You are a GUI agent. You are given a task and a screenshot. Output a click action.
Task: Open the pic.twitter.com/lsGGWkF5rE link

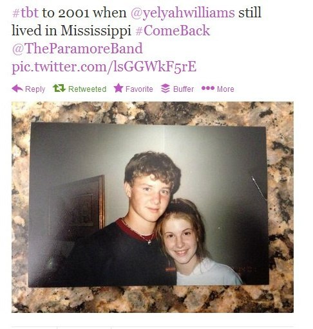104,67
